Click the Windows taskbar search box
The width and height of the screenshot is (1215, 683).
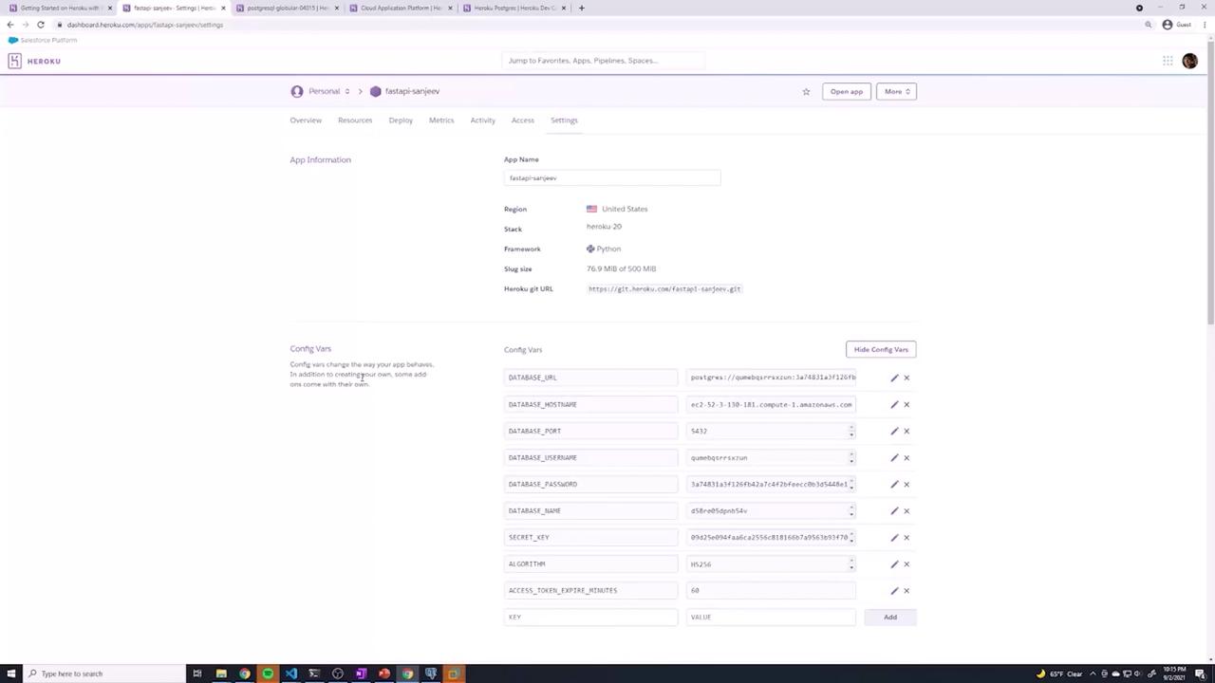click(103, 674)
